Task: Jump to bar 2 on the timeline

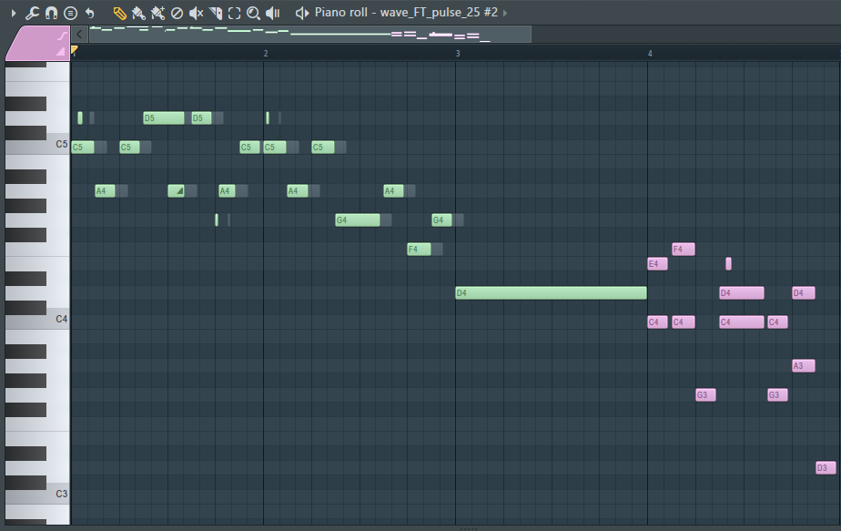Action: click(265, 53)
